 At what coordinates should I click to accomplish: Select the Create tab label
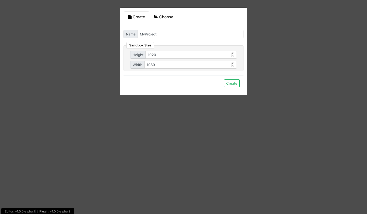(x=139, y=17)
